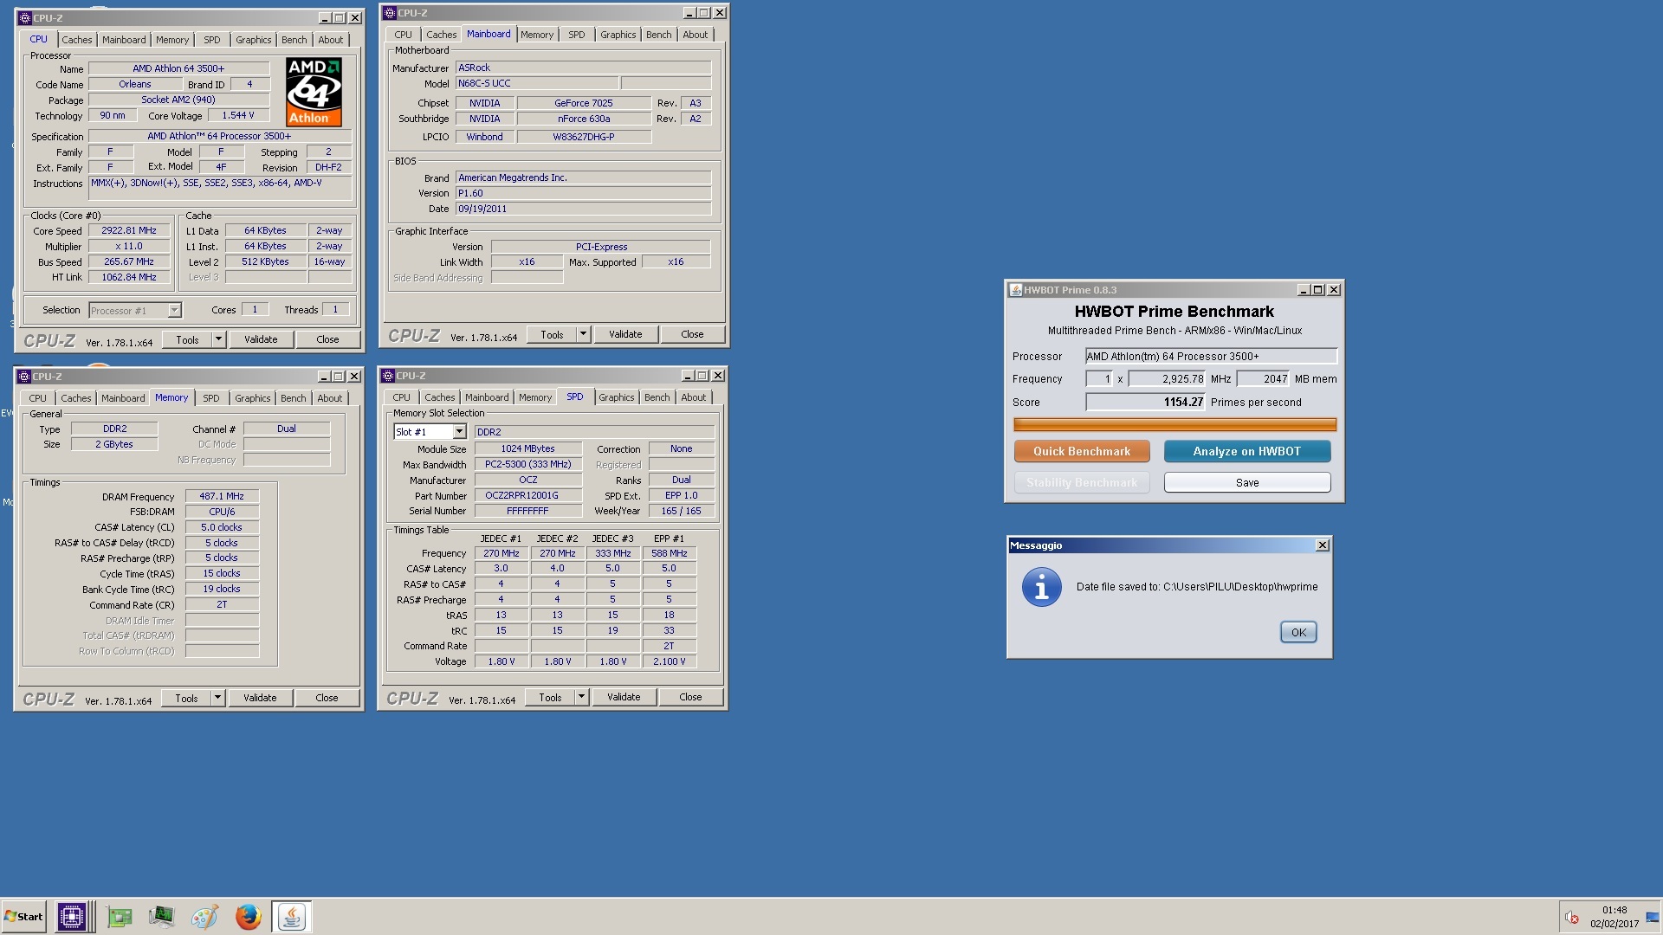Viewport: 1663px width, 935px height.
Task: Click the CPU-Z icon in the taskbar
Action: (x=72, y=917)
